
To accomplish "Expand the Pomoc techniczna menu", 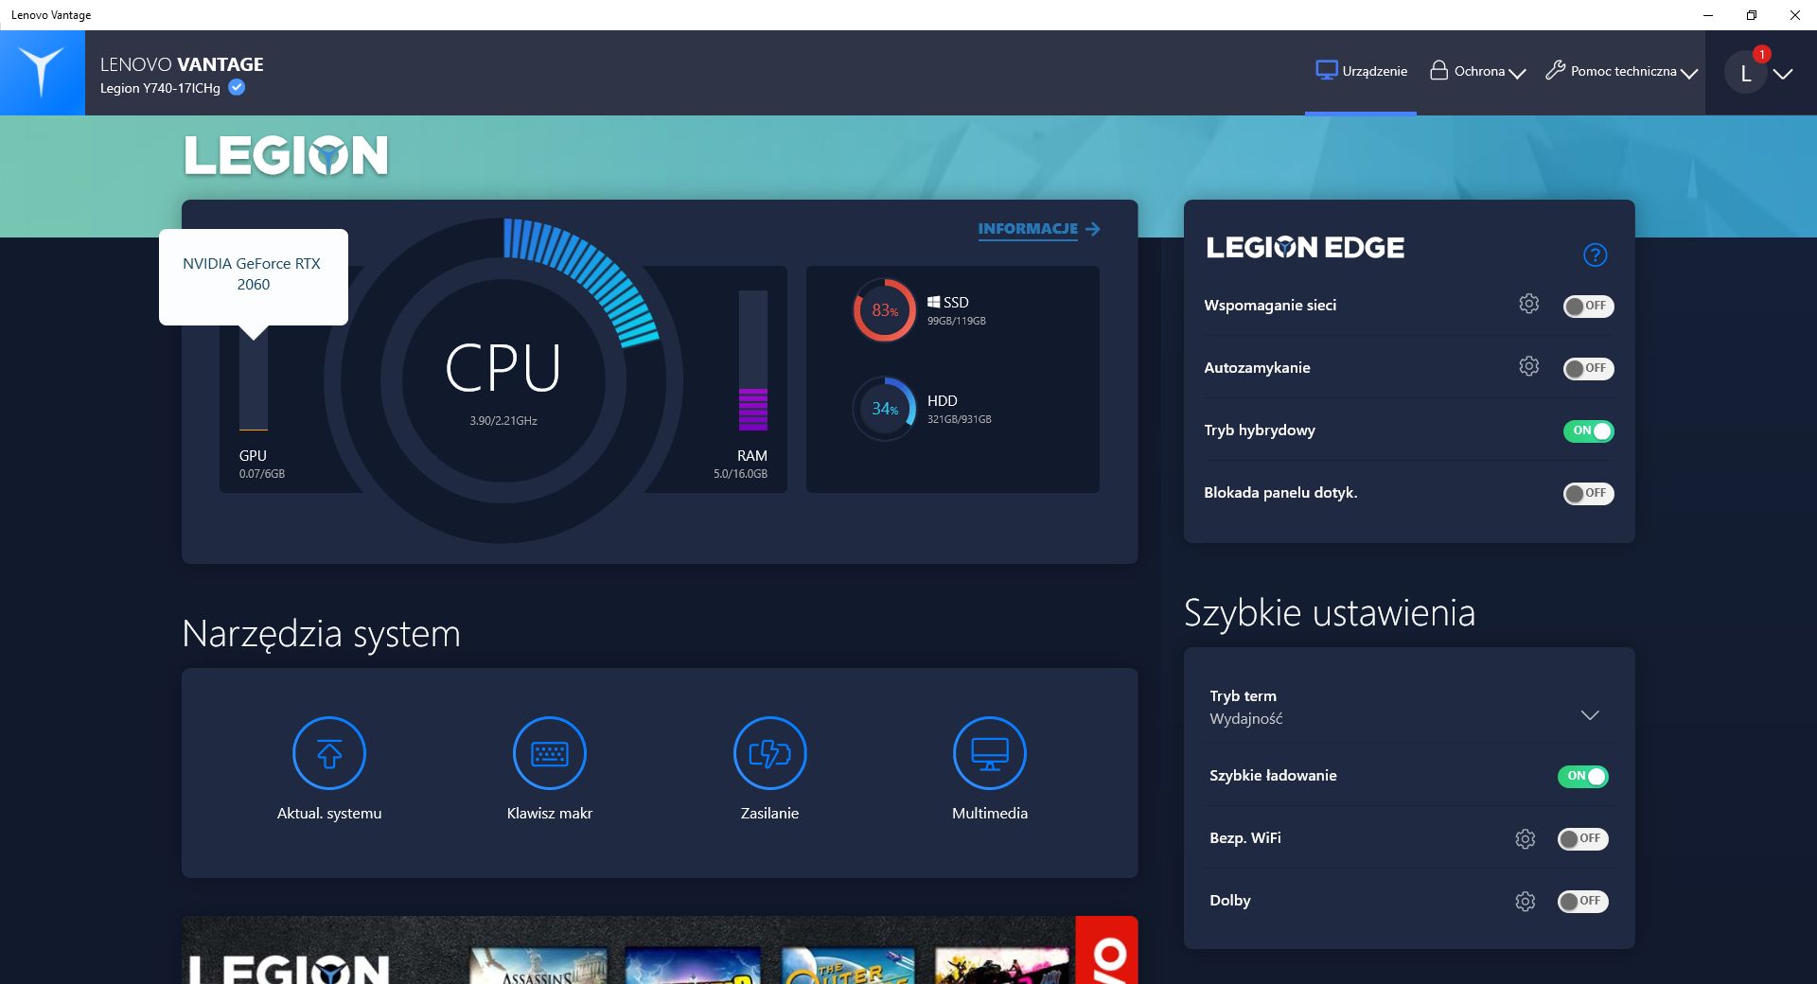I will tap(1621, 71).
